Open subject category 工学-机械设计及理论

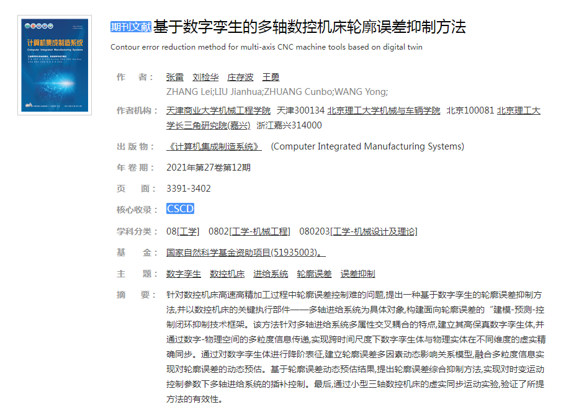click(x=374, y=231)
